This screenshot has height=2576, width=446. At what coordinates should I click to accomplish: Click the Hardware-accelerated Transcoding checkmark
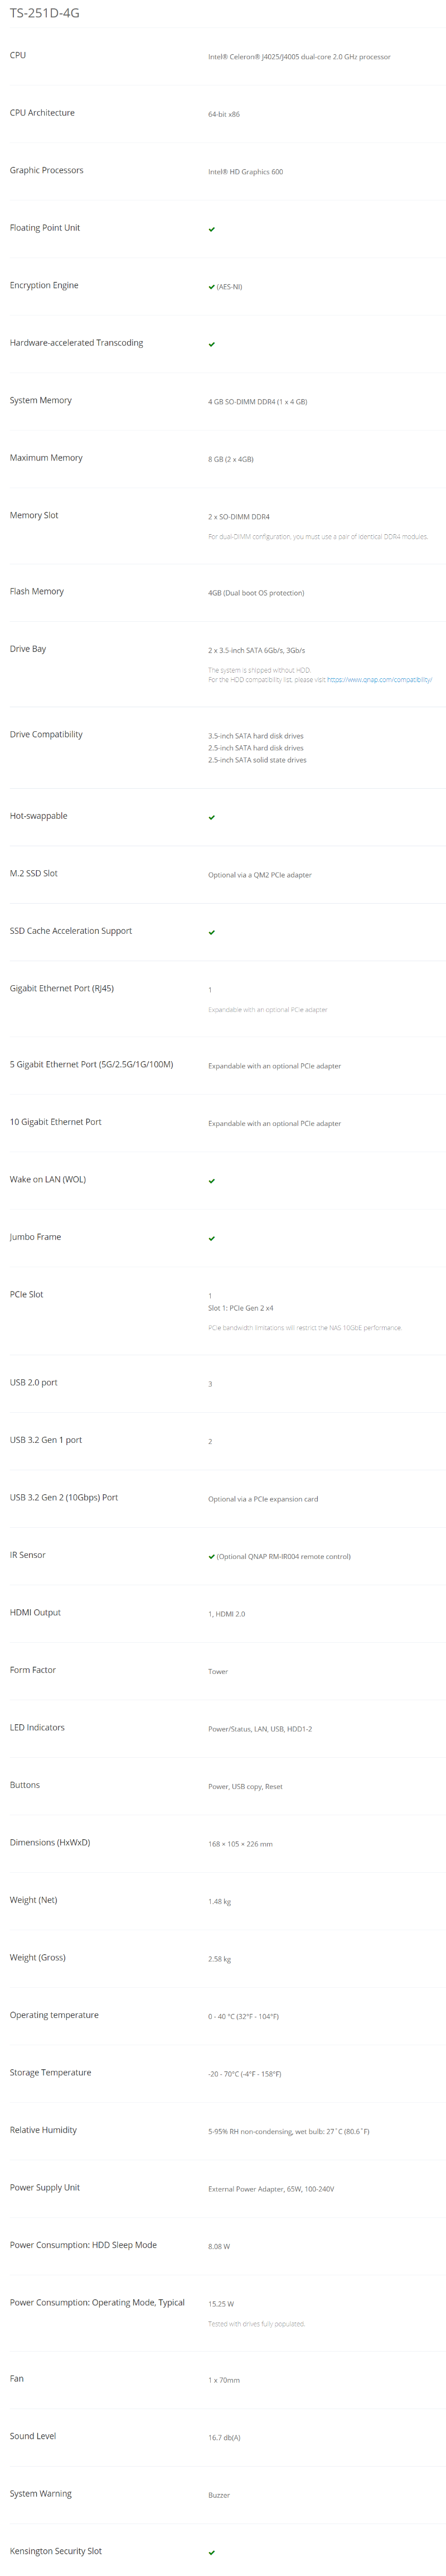point(211,344)
